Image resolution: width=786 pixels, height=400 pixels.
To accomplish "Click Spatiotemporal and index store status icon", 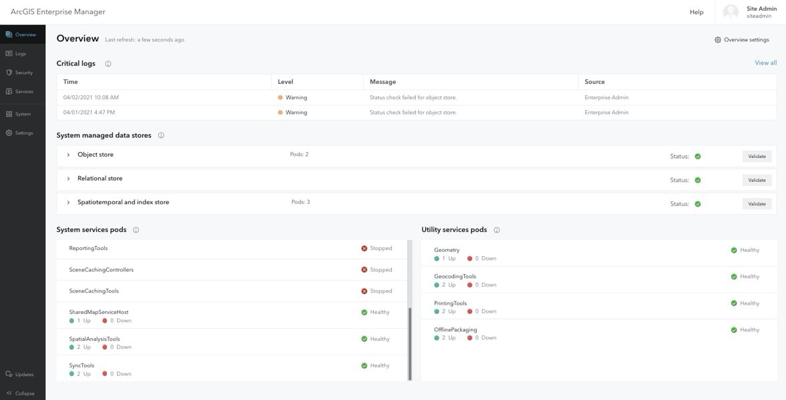I will tap(698, 204).
